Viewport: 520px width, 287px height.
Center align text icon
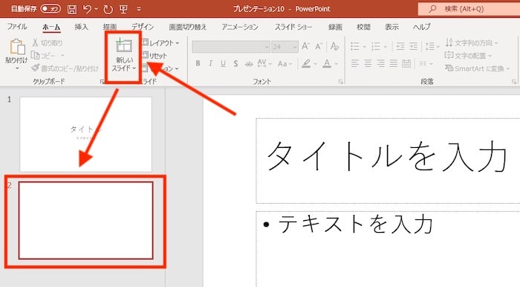[368, 63]
